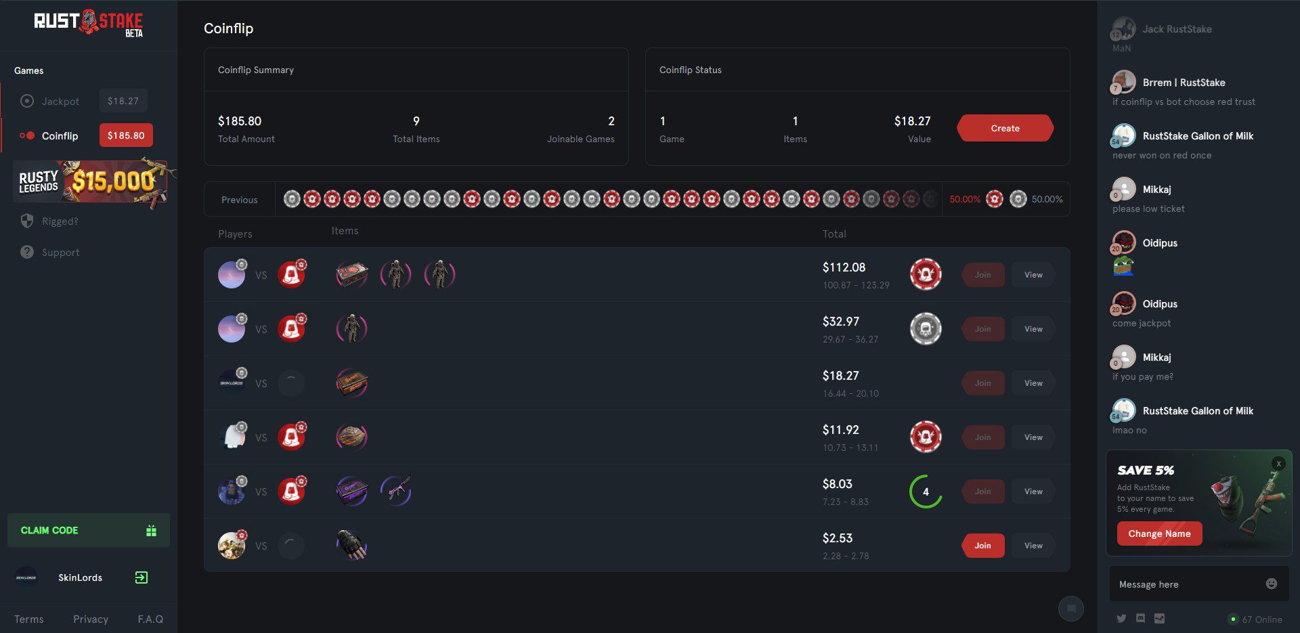Close the Save 5% promo card
The image size is (1300, 633).
pyautogui.click(x=1278, y=464)
